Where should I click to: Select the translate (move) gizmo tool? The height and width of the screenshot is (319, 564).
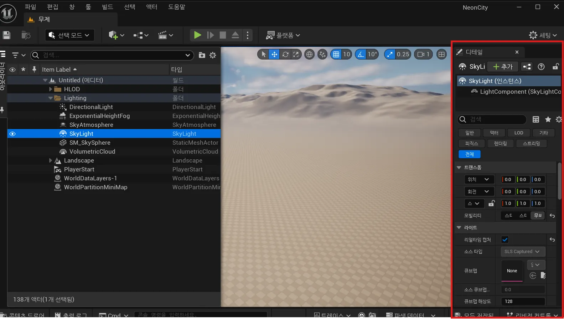click(x=274, y=54)
